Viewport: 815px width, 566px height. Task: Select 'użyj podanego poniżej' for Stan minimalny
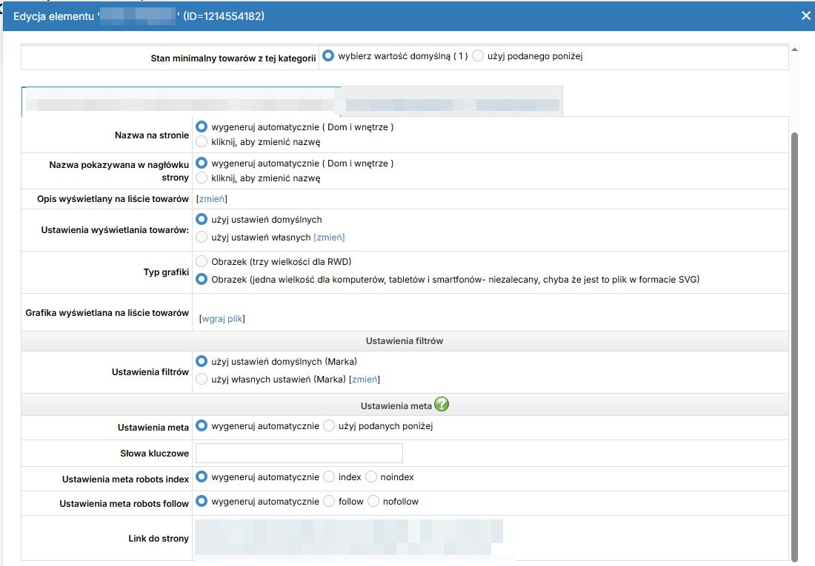478,55
